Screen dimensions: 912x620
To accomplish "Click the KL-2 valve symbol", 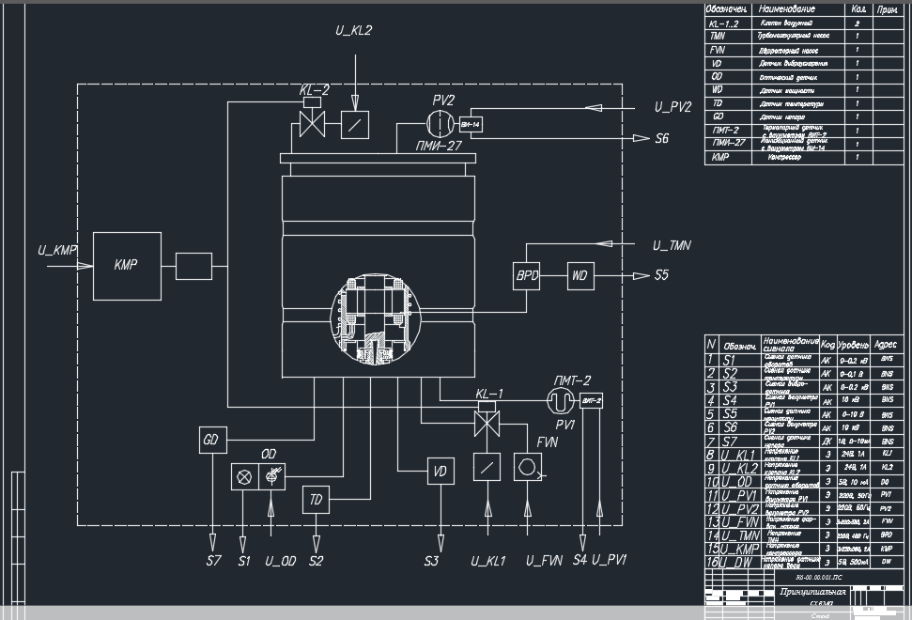I will (x=314, y=125).
